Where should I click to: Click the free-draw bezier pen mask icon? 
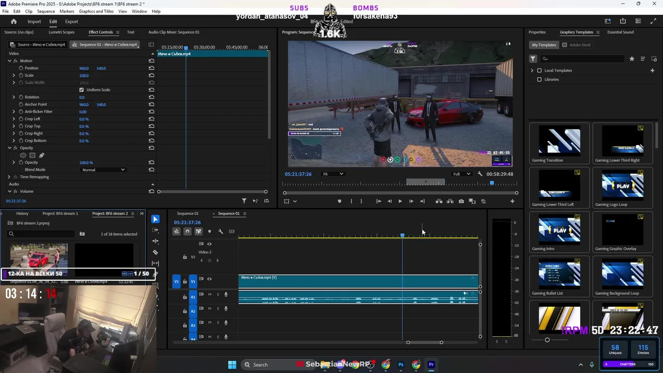pos(41,155)
